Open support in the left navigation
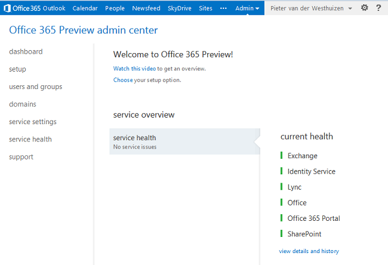Image resolution: width=388 pixels, height=265 pixels. point(21,157)
